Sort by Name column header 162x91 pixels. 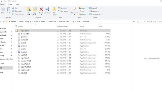[x=20, y=27]
